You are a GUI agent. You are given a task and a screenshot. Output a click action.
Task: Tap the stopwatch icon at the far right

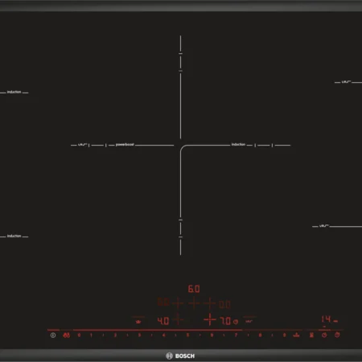337,335
